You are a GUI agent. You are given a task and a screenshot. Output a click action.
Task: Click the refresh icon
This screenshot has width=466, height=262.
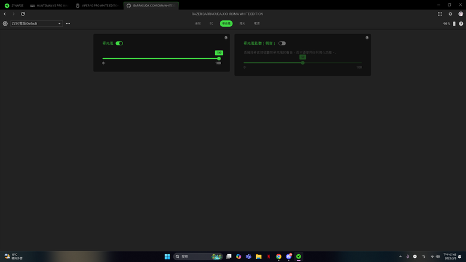click(x=23, y=14)
